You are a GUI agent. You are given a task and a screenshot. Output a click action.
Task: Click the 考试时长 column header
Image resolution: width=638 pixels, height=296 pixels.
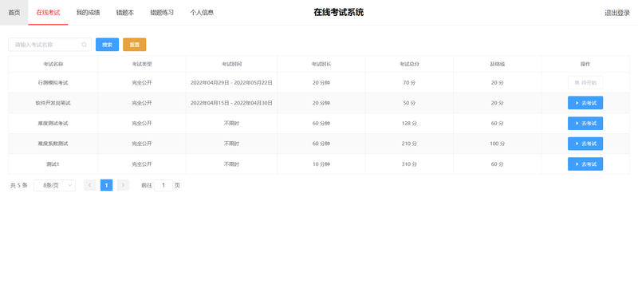pos(321,65)
